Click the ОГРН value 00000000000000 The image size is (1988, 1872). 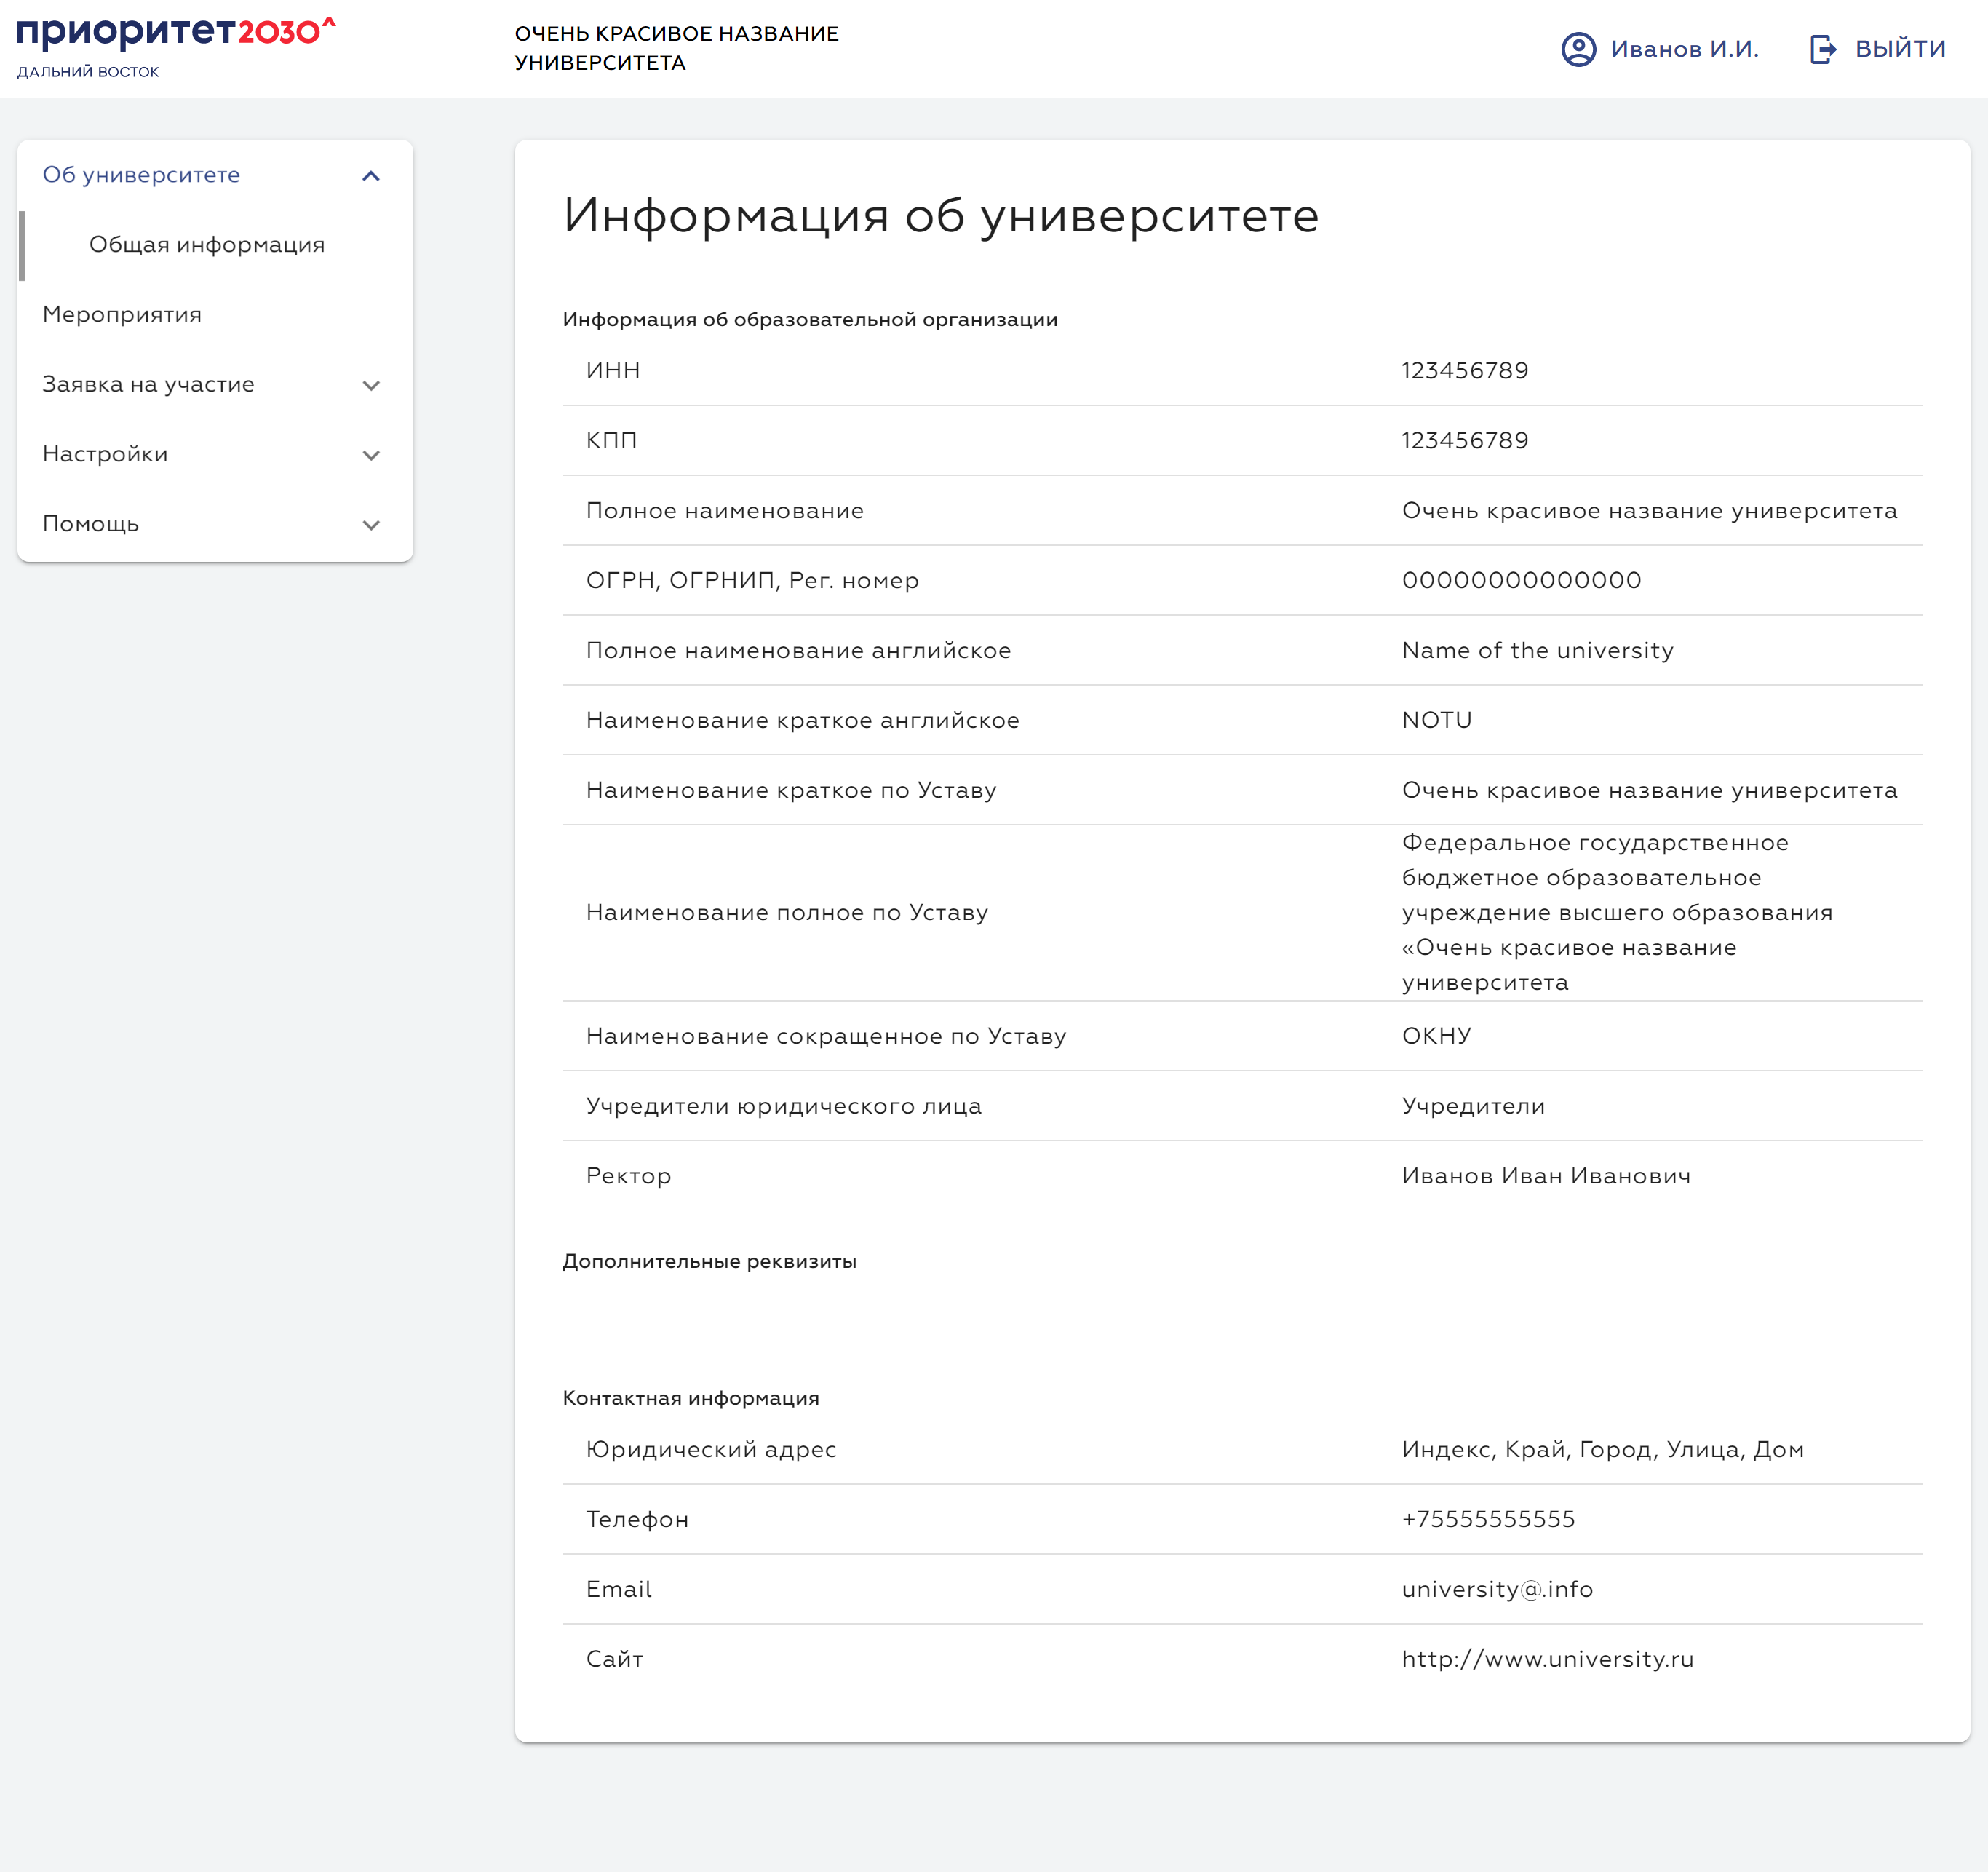(1521, 580)
